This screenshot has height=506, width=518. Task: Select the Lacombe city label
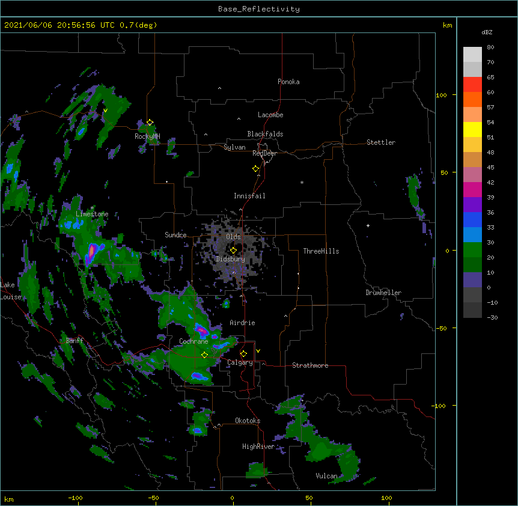tap(270, 115)
